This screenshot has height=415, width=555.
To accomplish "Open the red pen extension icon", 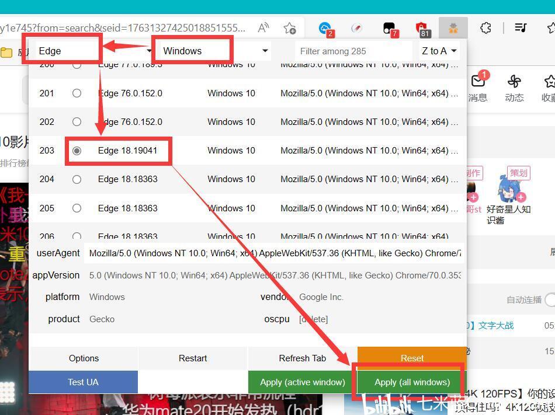I will 357,28.
